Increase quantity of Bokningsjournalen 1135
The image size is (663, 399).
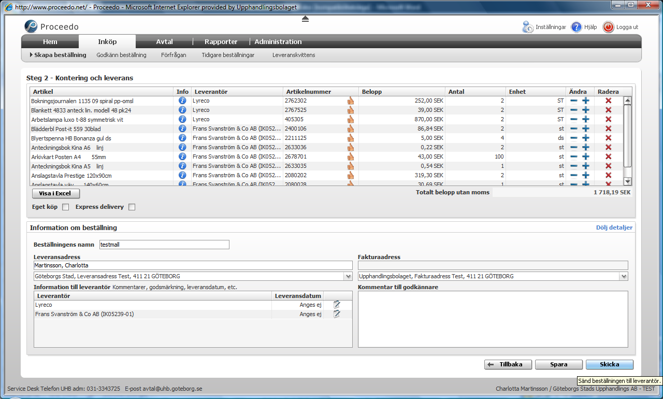pyautogui.click(x=586, y=101)
